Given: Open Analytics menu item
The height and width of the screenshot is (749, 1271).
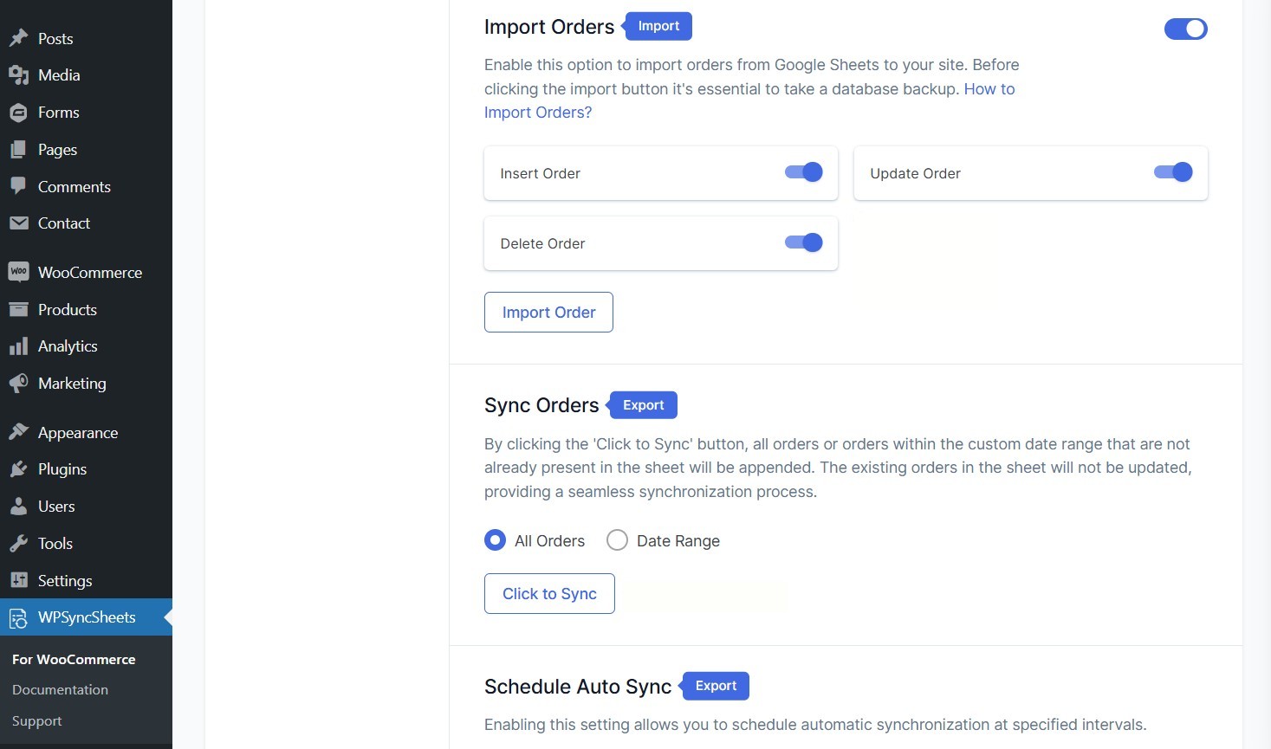Looking at the screenshot, I should tap(86, 346).
